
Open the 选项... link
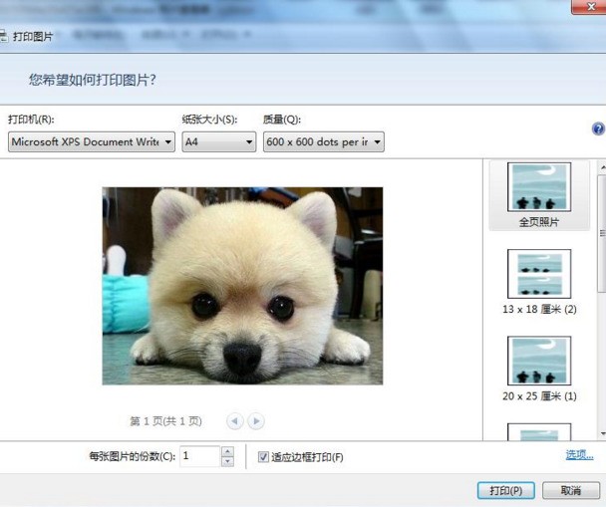tap(579, 455)
